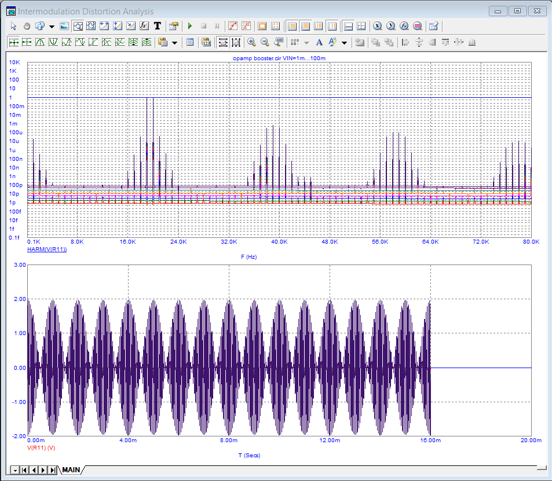
Task: Click the zoom in magnifier
Action: click(x=251, y=43)
